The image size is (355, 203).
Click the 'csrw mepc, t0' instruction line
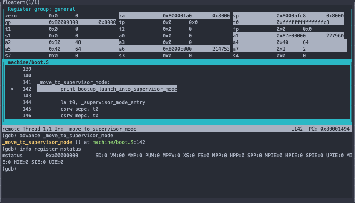click(79, 116)
